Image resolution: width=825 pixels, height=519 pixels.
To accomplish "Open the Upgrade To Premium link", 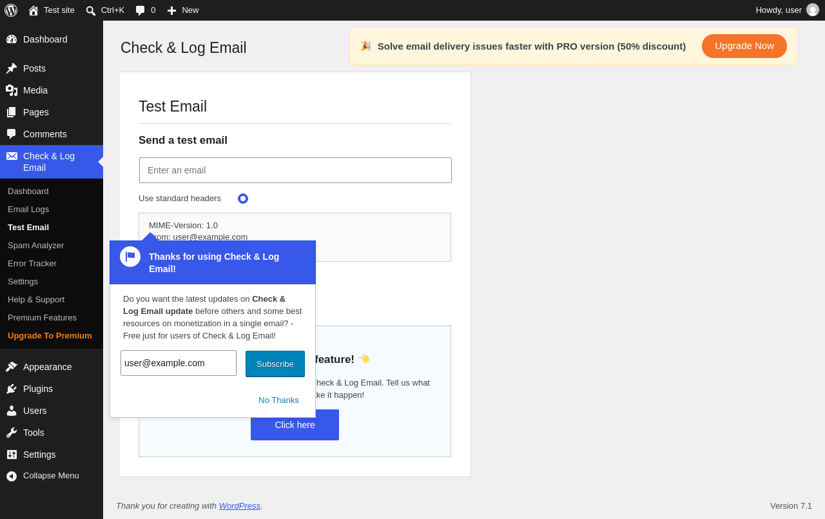I will (50, 336).
